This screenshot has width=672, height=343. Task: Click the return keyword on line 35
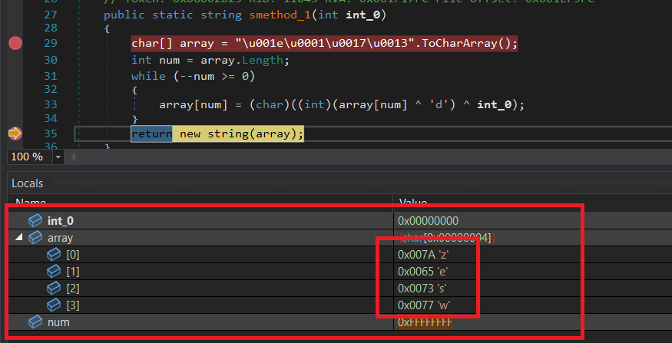coord(152,134)
